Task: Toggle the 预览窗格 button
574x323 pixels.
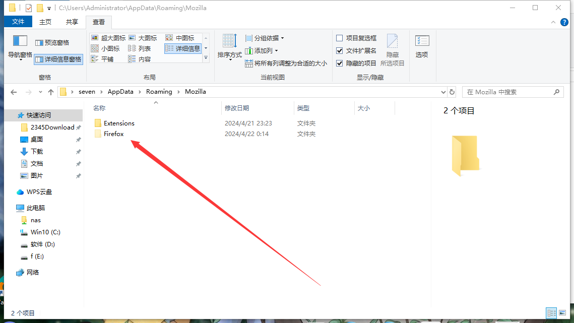Action: [x=52, y=43]
